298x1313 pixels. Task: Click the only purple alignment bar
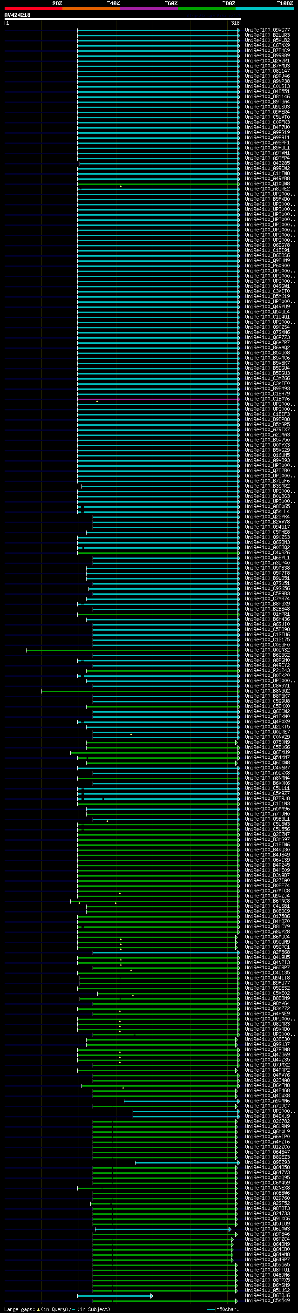(x=158, y=399)
